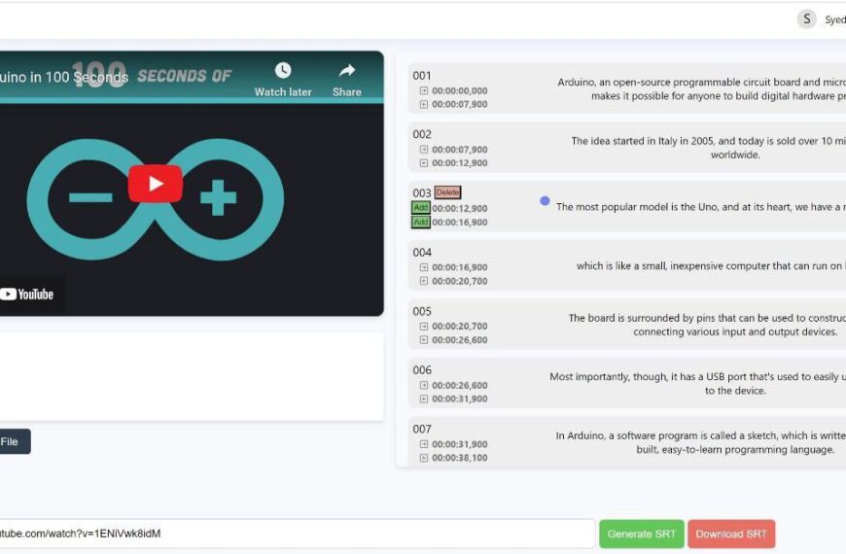Click end time icon of subtitle 002
846x554 pixels.
coord(423,163)
